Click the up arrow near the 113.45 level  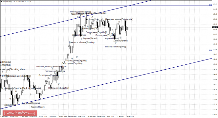(31, 94)
